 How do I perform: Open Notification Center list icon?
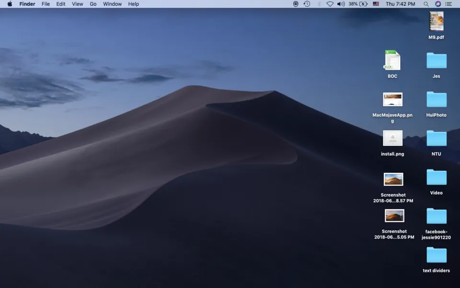(x=448, y=4)
